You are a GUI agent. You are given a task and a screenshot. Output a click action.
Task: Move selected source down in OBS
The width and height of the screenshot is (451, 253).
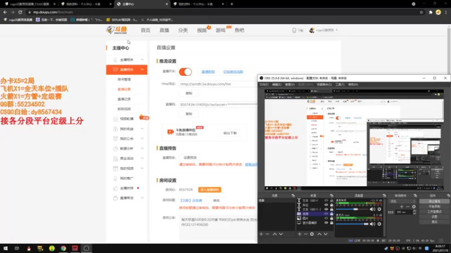(326, 234)
